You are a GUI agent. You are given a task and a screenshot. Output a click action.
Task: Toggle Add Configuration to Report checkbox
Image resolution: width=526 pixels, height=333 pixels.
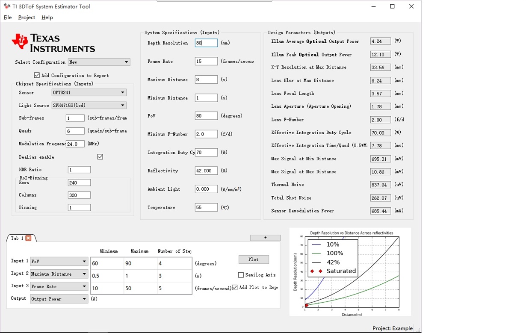tap(37, 75)
